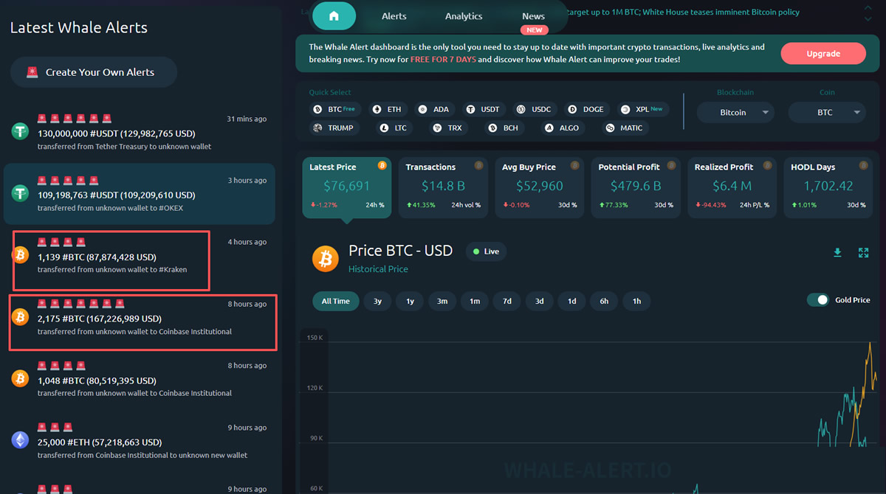
Task: Open the Blockchain dropdown showing Bitcoin
Action: [735, 113]
